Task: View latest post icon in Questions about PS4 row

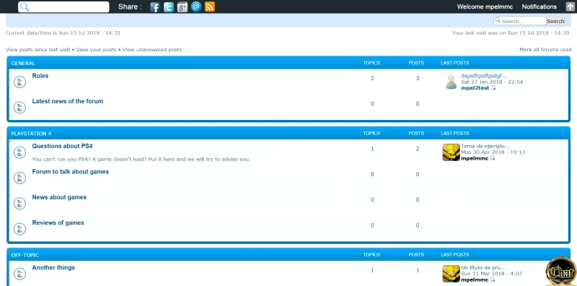Action: click(x=493, y=158)
